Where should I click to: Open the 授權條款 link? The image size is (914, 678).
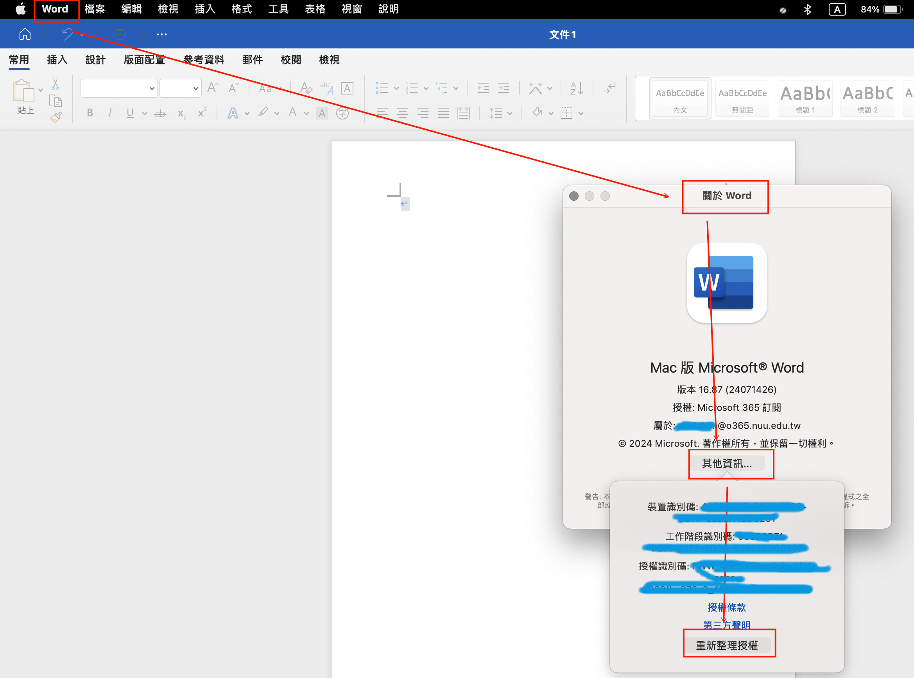point(727,607)
